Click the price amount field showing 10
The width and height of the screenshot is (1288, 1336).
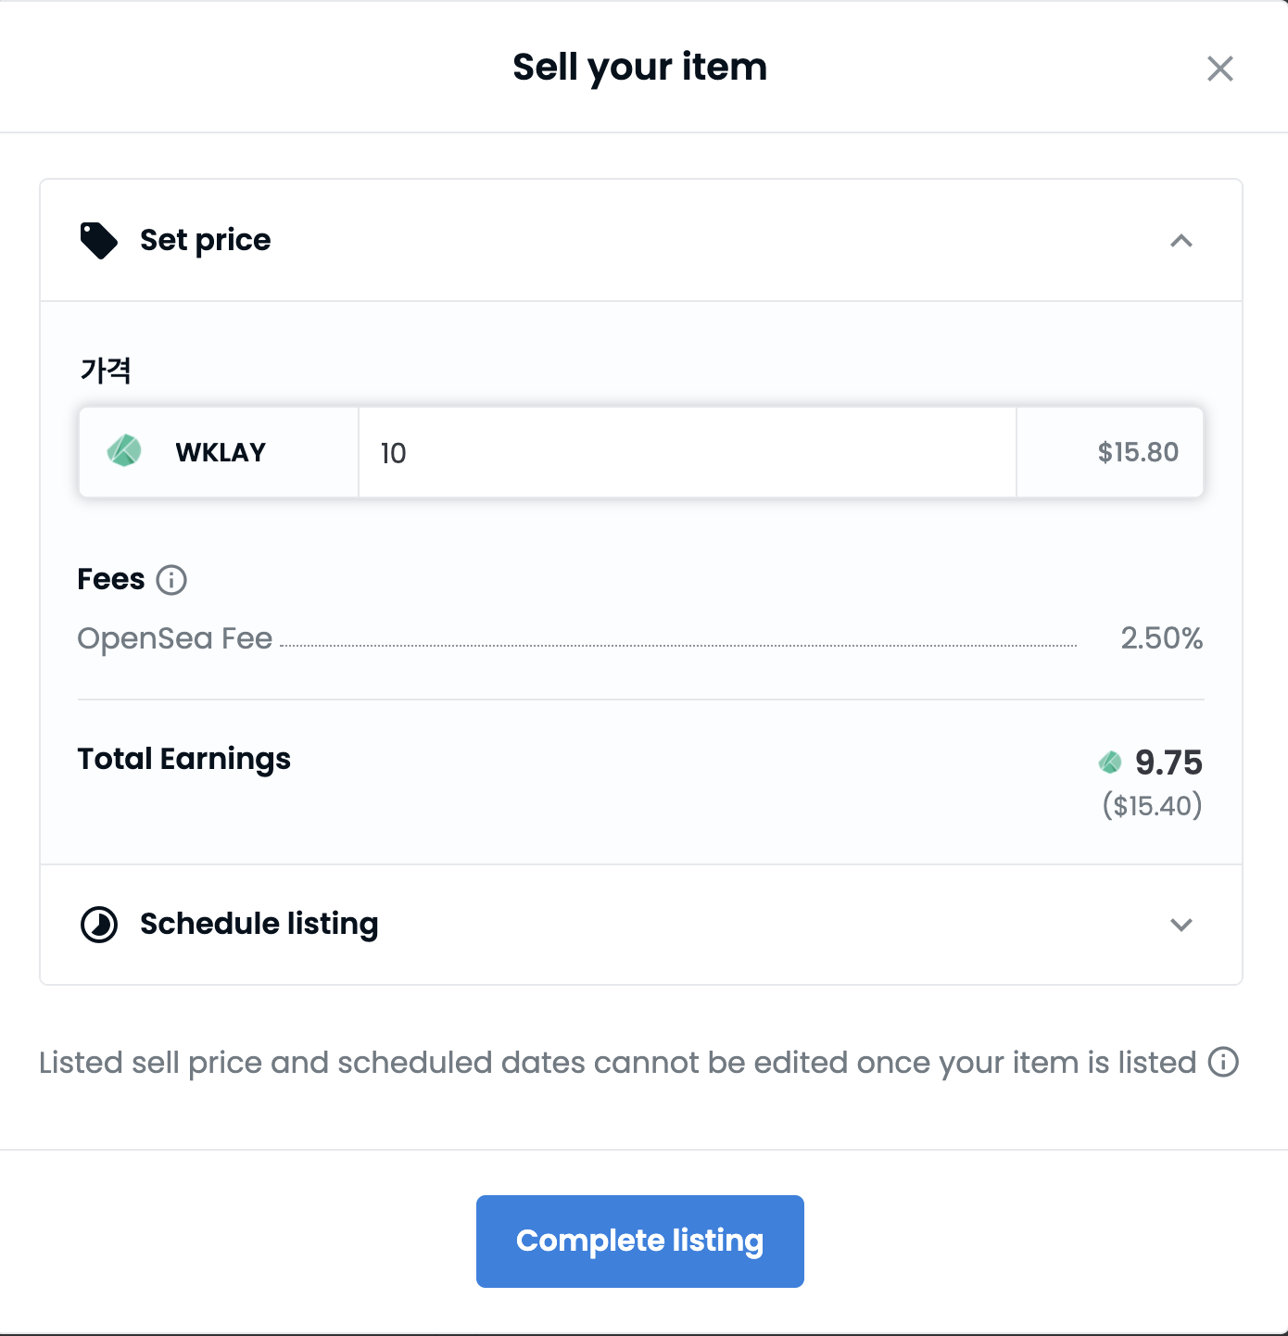coord(688,452)
